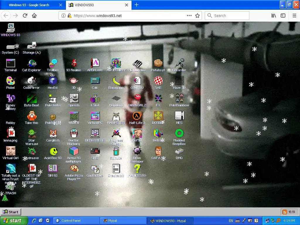Open the browser hamburger menu

(x=294, y=16)
